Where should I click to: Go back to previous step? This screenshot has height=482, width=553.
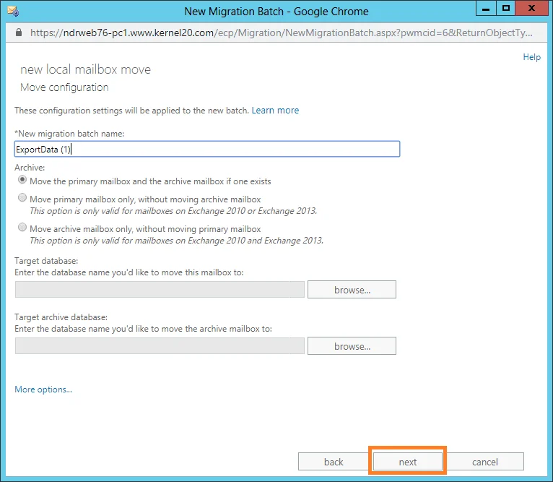click(x=334, y=462)
